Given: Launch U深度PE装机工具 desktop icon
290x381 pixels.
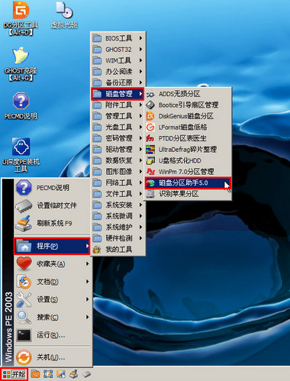Looking at the screenshot, I should click(21, 155).
